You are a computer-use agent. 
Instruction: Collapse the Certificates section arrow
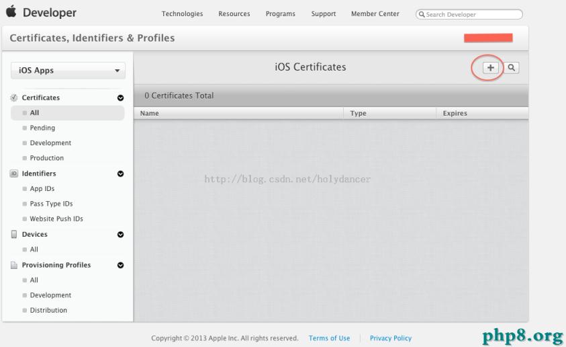click(x=121, y=98)
